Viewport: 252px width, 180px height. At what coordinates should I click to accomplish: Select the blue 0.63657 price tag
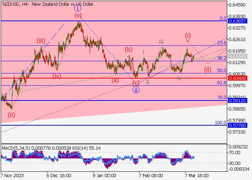[237, 21]
